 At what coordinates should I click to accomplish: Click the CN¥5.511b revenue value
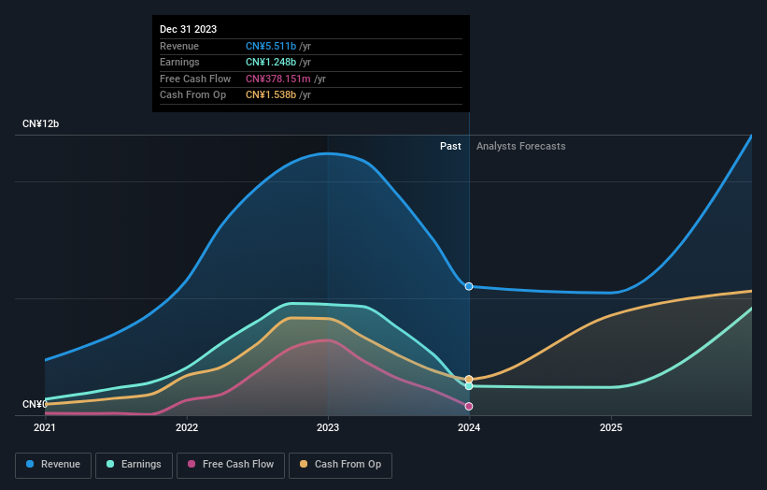point(271,46)
